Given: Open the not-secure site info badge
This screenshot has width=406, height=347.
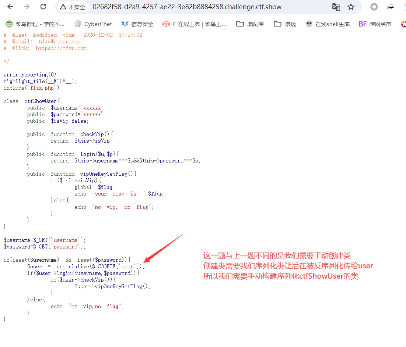Looking at the screenshot, I should pyautogui.click(x=73, y=7).
